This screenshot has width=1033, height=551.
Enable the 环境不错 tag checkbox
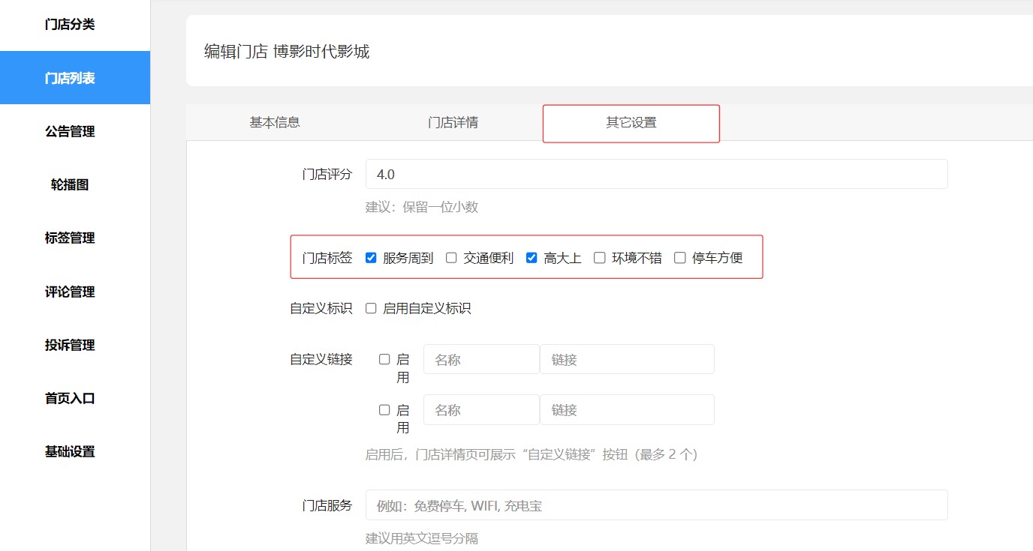click(599, 258)
